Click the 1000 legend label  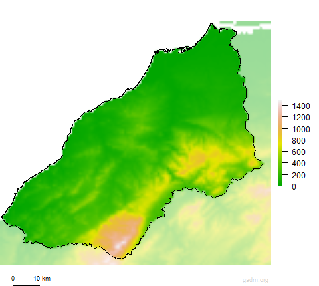point(301,129)
